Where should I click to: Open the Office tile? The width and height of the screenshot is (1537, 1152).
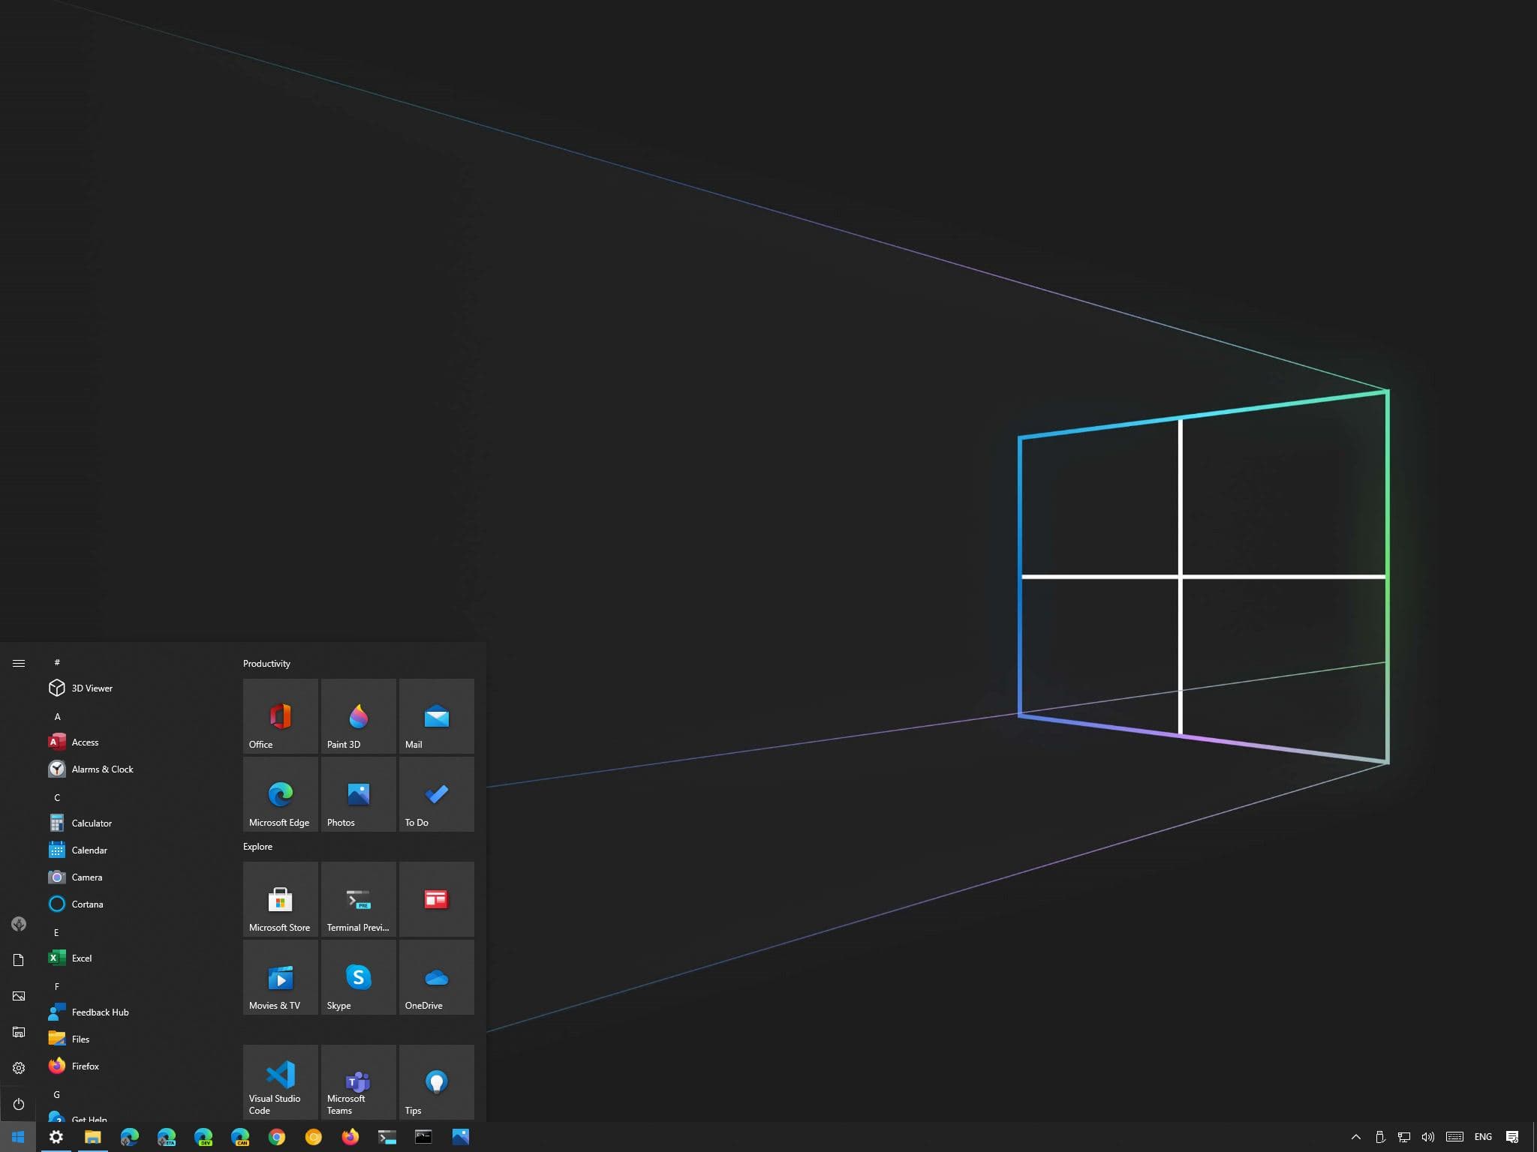pyautogui.click(x=280, y=715)
